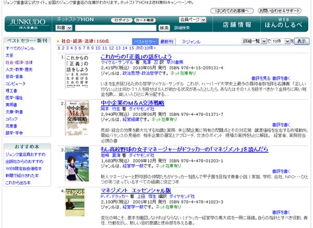Go to results page 10

click(98, 48)
